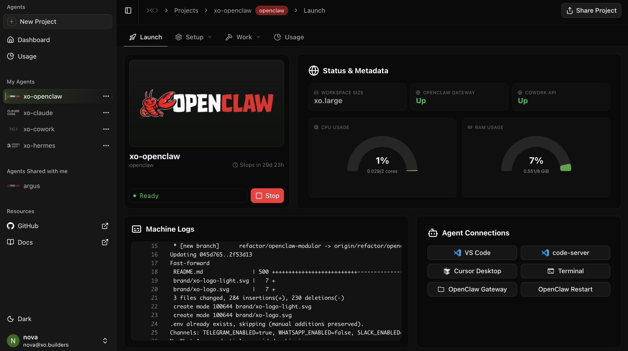Click the OpenClaw Restart button

565,289
